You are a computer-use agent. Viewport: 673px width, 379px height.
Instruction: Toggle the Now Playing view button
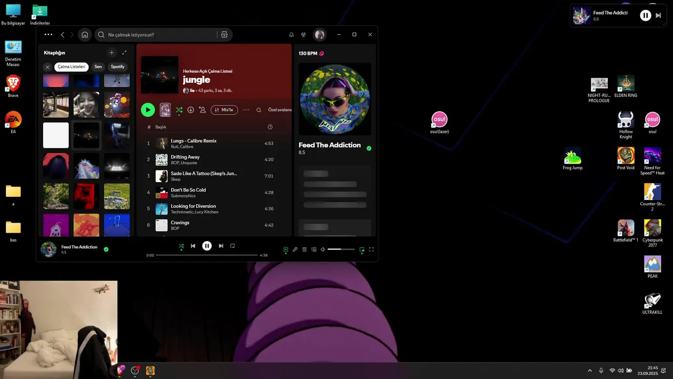click(285, 250)
